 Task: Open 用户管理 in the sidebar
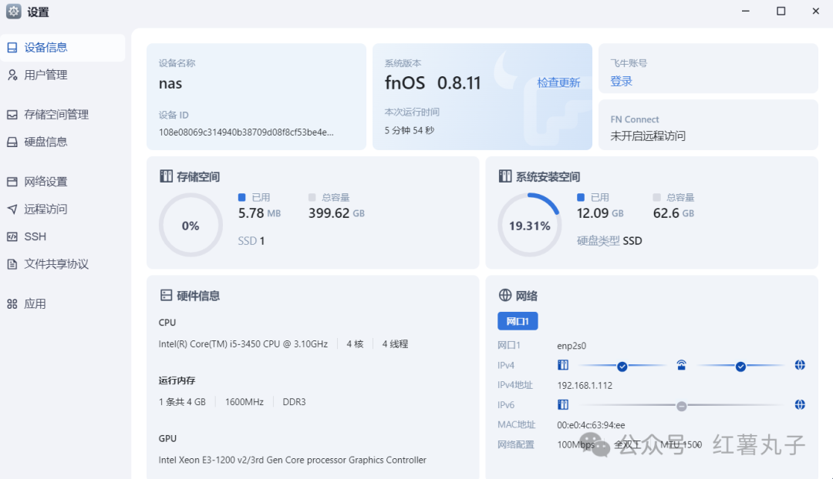pyautogui.click(x=62, y=75)
